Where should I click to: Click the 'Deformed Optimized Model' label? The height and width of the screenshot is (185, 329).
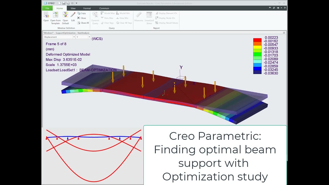(68, 54)
